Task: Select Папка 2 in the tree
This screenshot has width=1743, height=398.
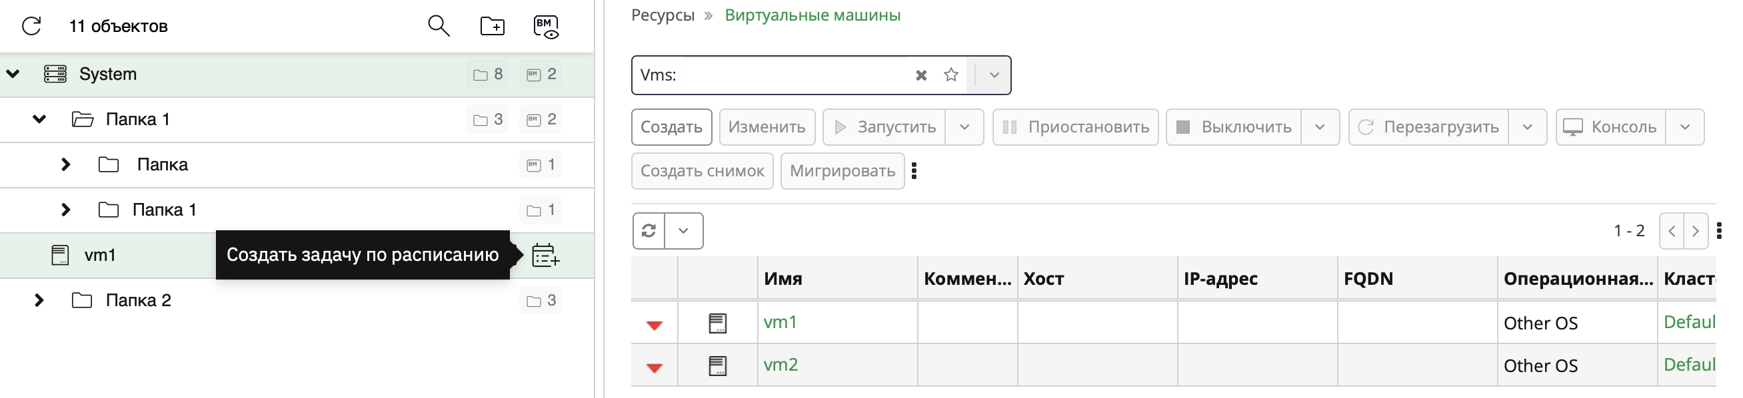Action: pyautogui.click(x=297, y=300)
